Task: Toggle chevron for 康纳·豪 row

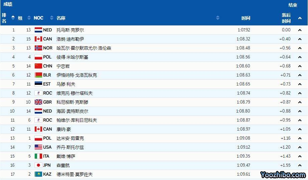Action: [300, 129]
